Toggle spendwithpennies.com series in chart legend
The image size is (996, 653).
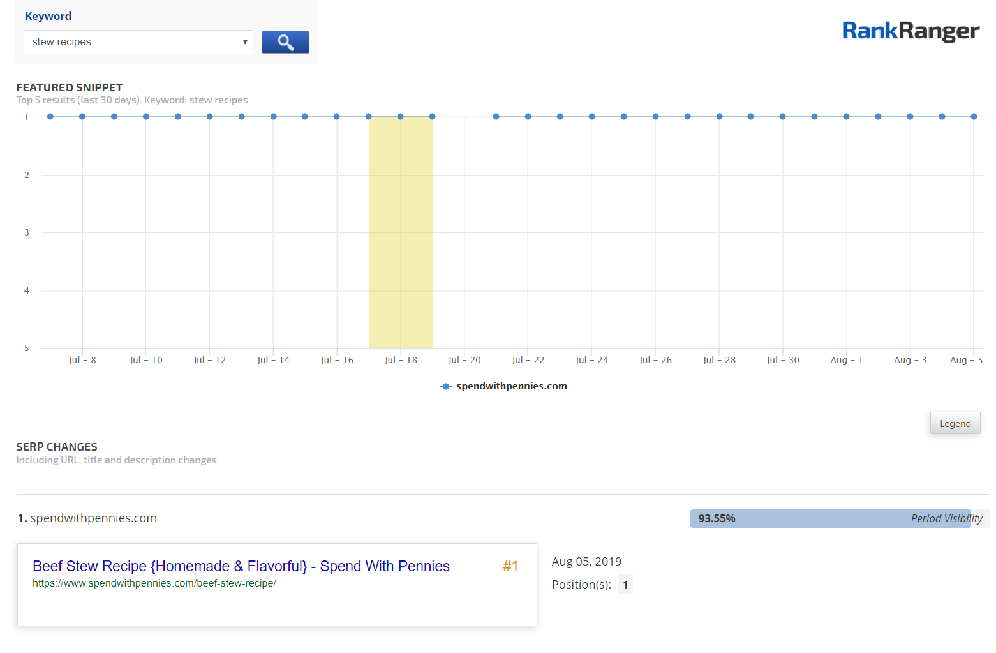click(503, 386)
